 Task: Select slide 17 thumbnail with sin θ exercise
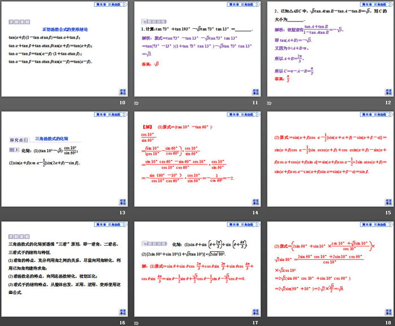[197, 269]
